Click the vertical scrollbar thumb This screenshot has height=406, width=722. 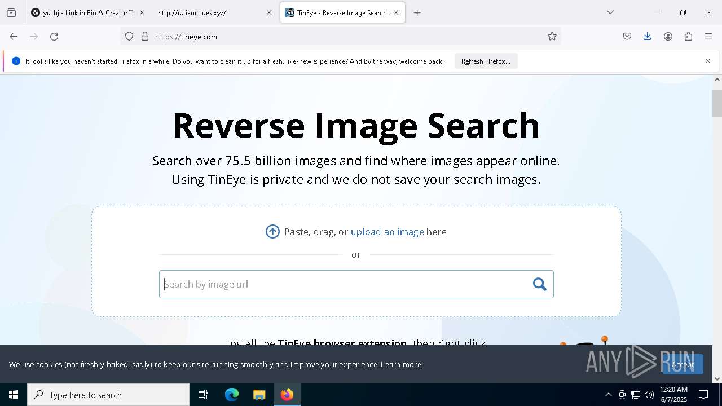click(x=717, y=103)
